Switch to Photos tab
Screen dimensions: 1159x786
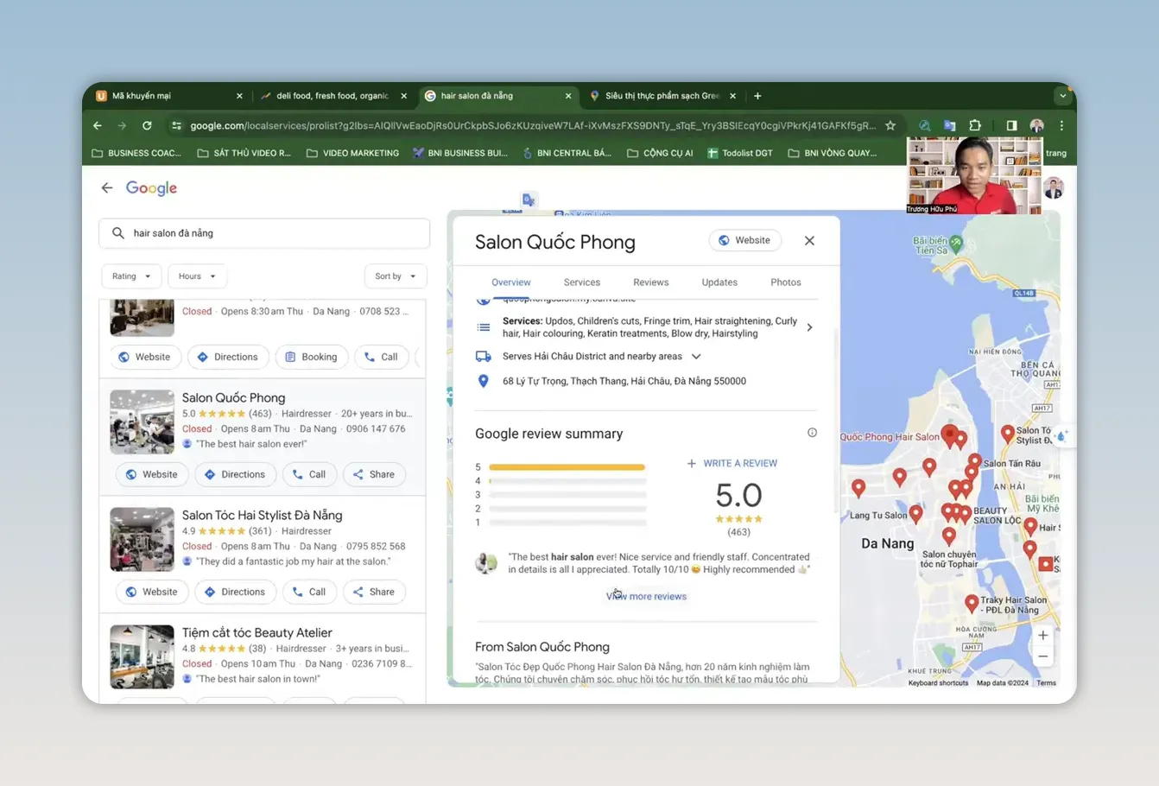tap(786, 282)
